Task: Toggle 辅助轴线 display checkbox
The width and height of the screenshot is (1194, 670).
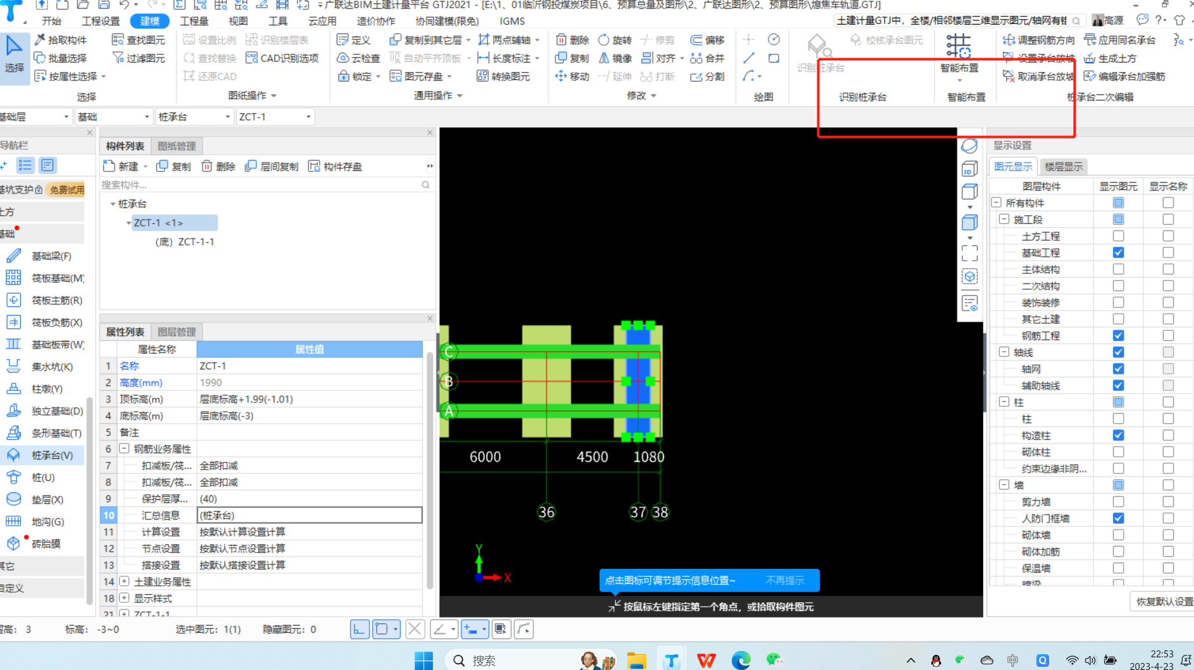Action: (1119, 385)
